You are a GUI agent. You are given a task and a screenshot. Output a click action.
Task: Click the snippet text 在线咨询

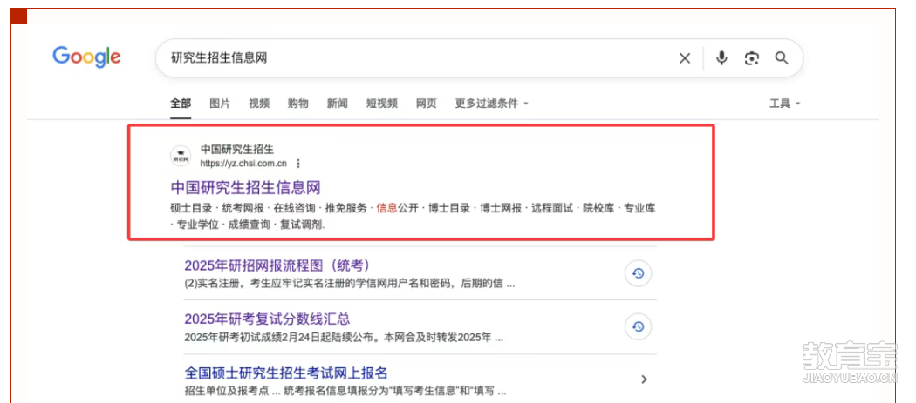point(295,208)
